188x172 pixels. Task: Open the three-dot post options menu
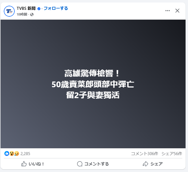coord(168,11)
